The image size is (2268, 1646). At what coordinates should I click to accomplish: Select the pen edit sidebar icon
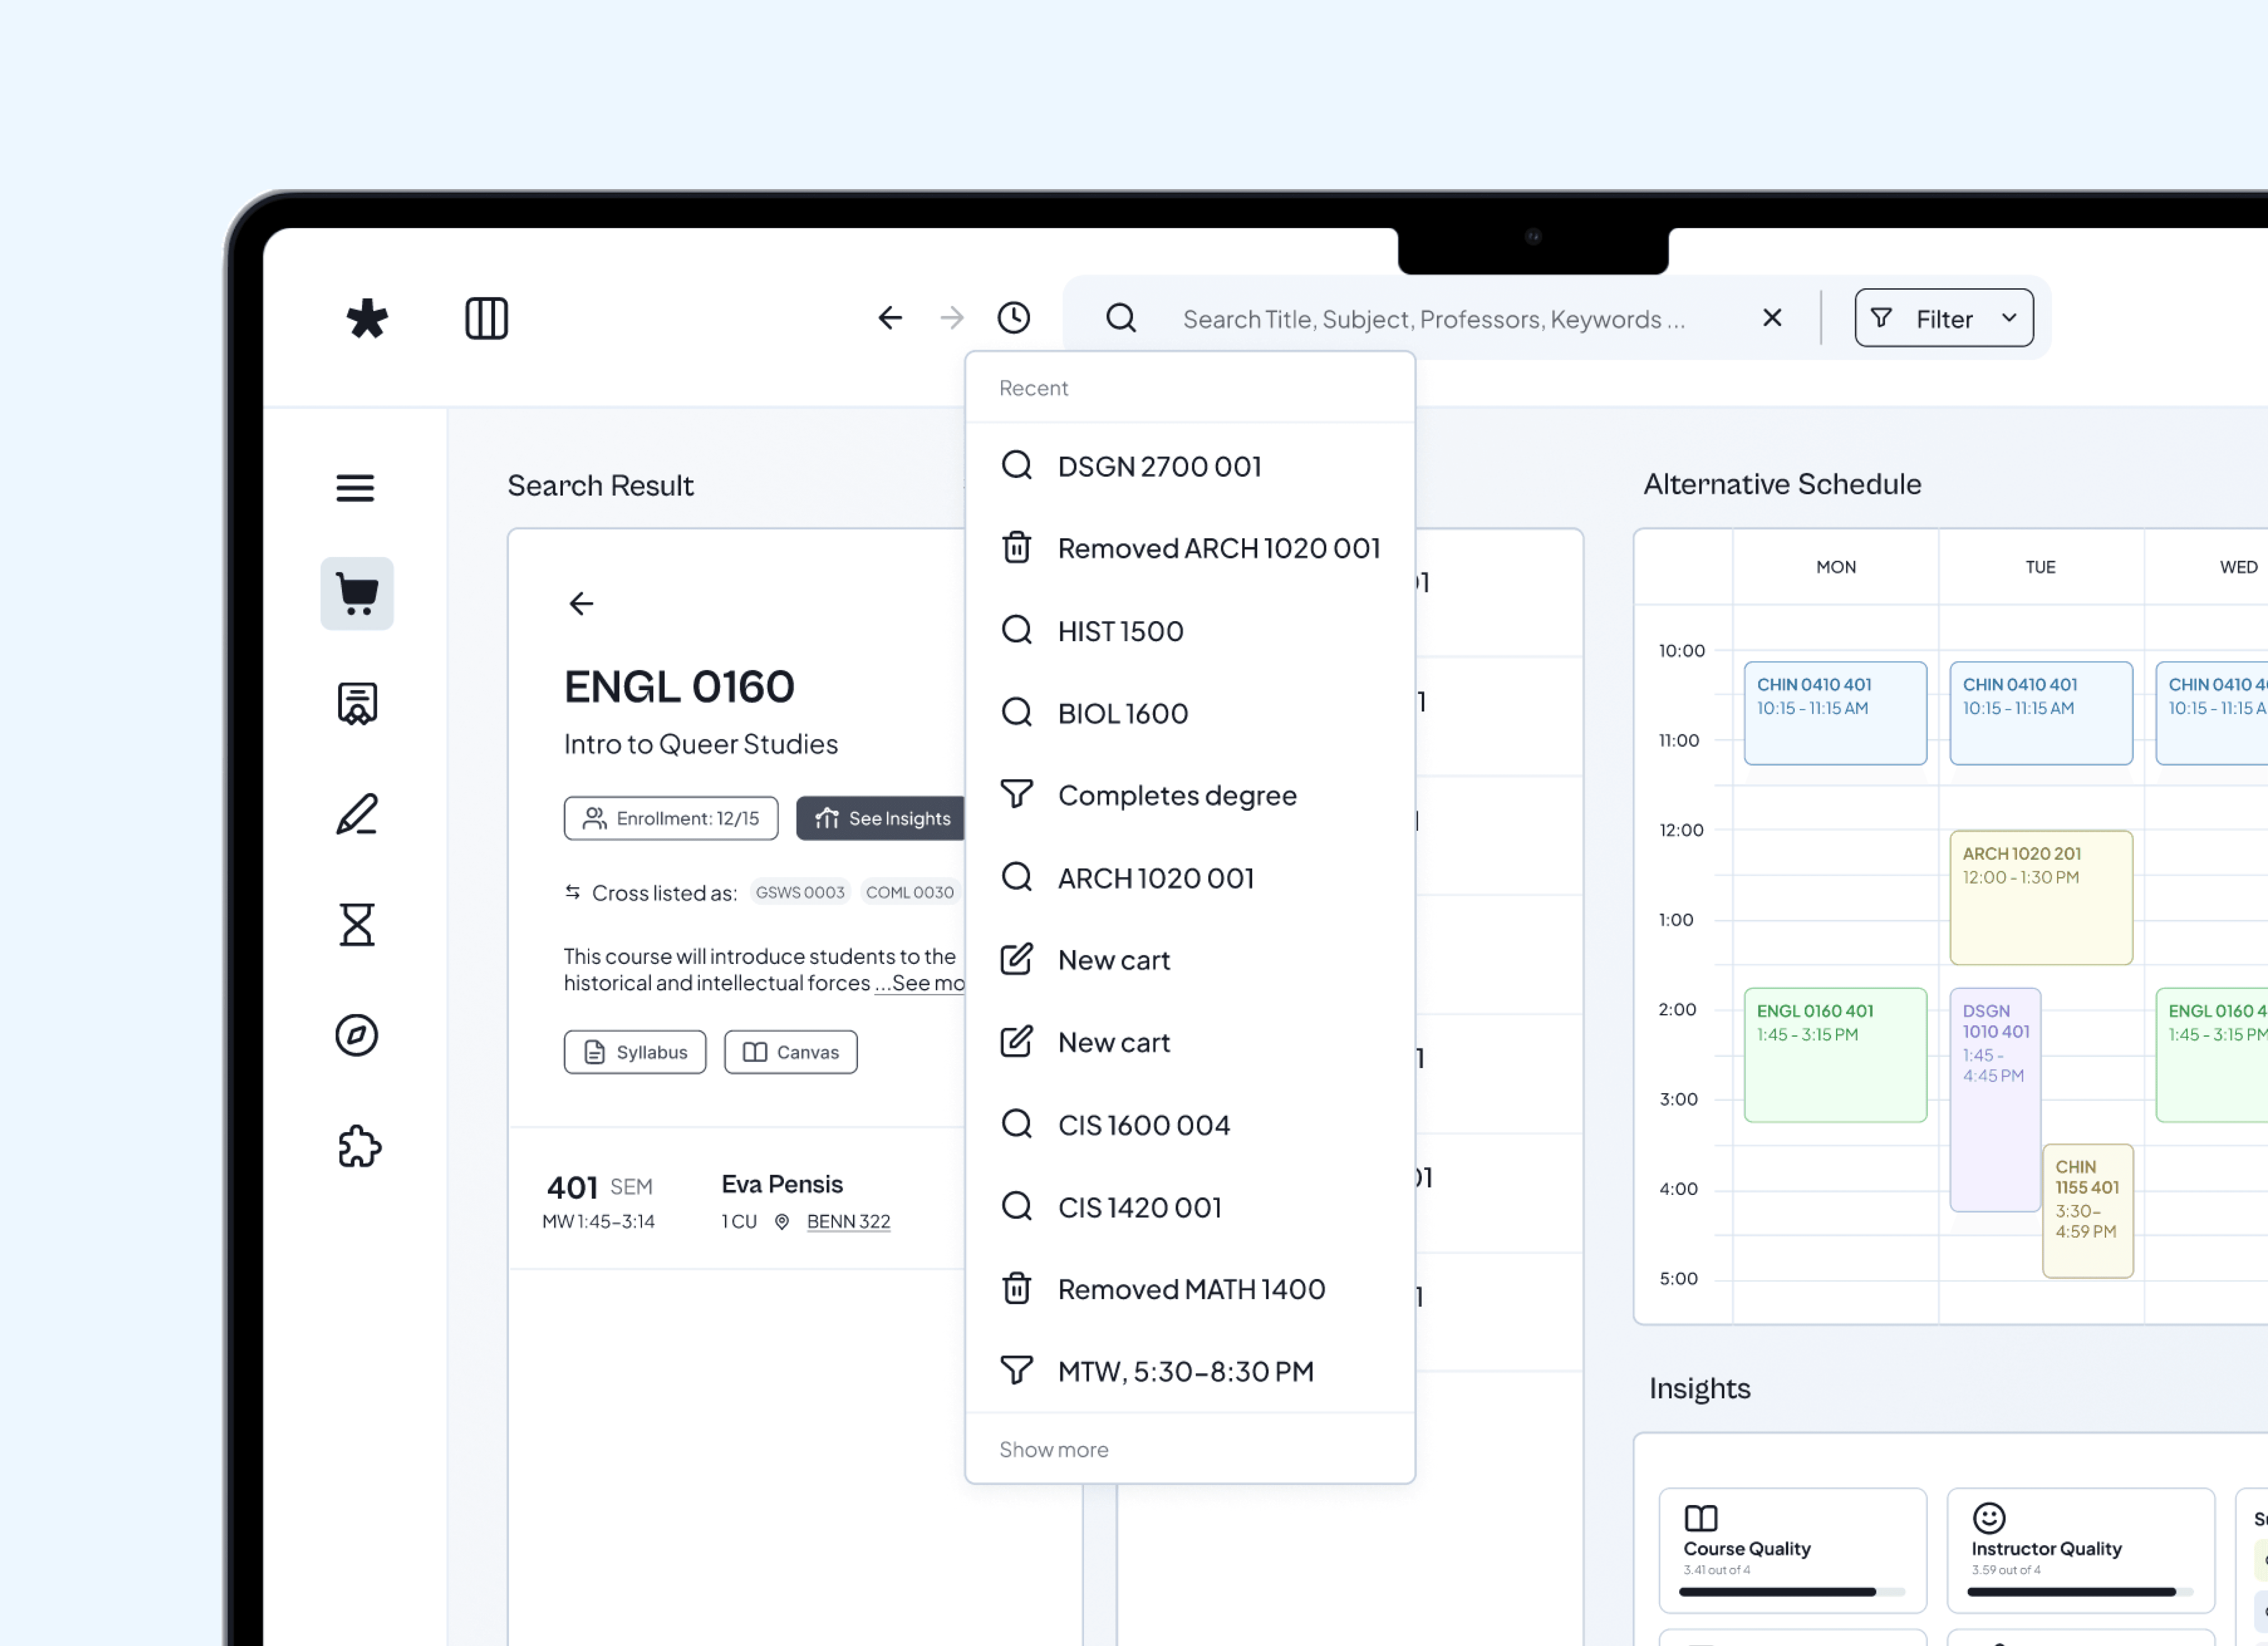point(357,814)
